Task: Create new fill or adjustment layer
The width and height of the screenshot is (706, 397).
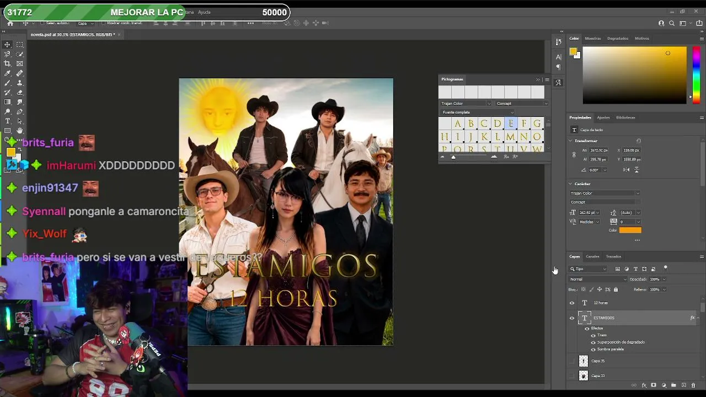Action: click(x=664, y=385)
